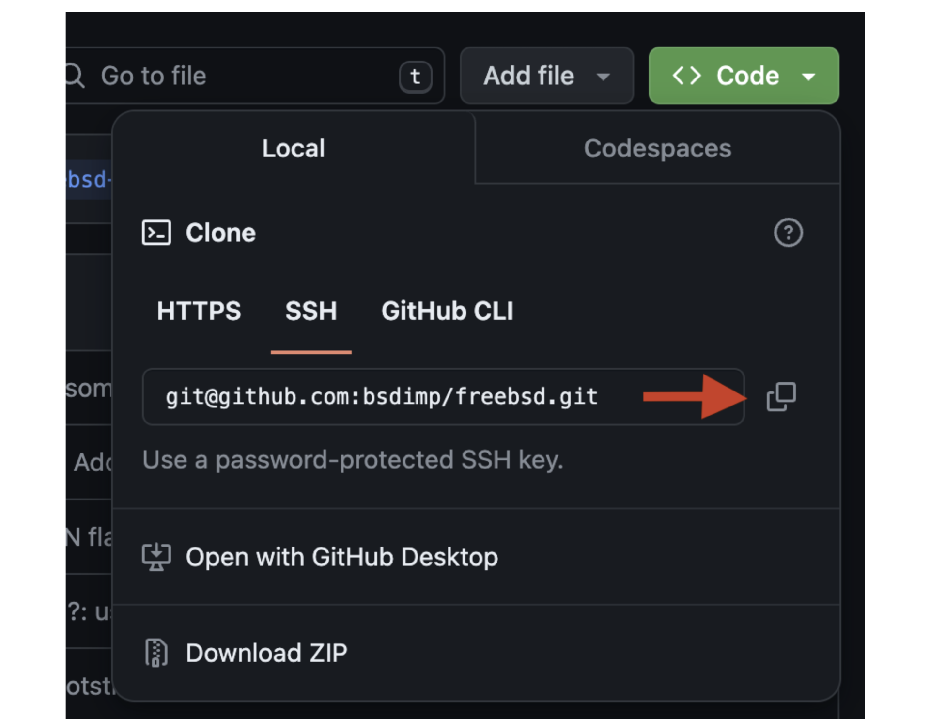Click the angle brackets icon on Code button
Viewport: 930px width, 719px height.
tap(686, 76)
